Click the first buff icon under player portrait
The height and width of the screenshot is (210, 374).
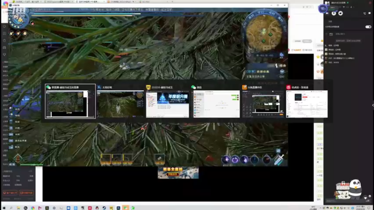point(11,33)
